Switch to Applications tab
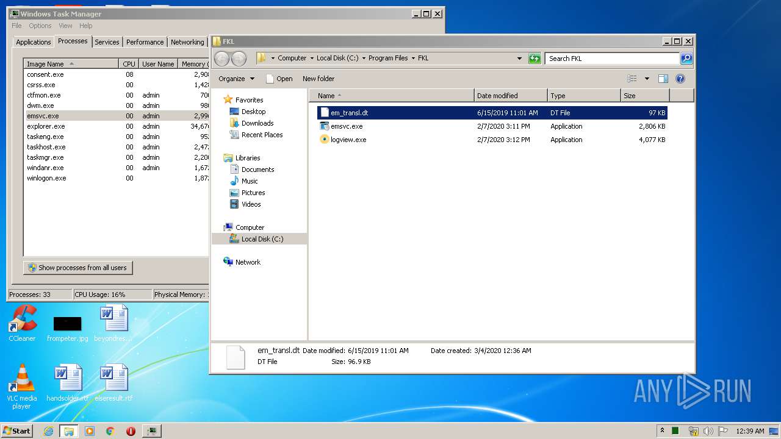Viewport: 781px width, 439px height. 33,42
